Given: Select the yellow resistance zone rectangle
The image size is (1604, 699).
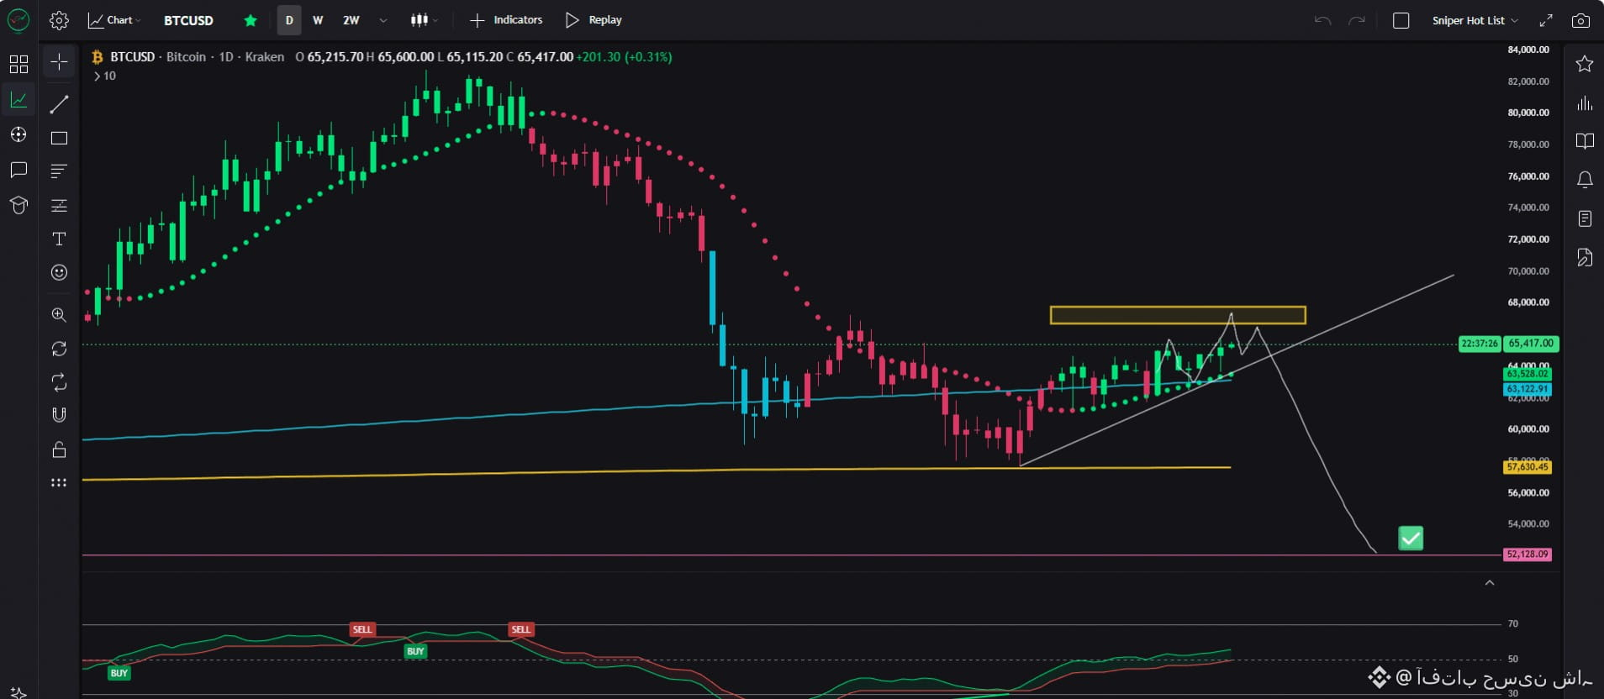Looking at the screenshot, I should 1178,315.
